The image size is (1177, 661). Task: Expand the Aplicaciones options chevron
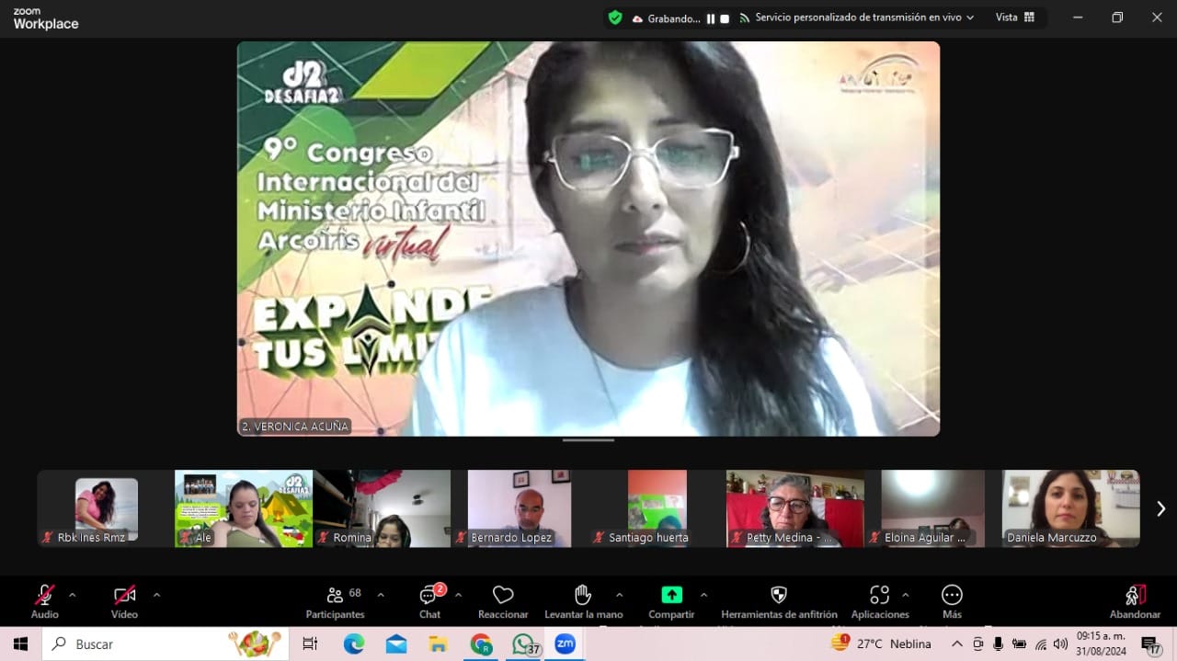[x=905, y=595]
